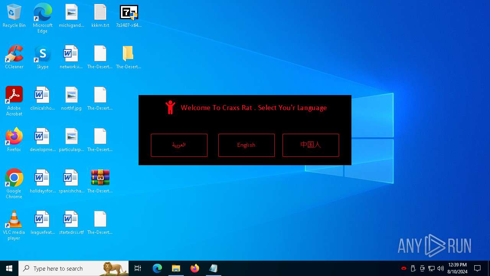Viewport: 490px width, 276px height.
Task: Select the VLC media player shortcut
Action: coord(14,225)
